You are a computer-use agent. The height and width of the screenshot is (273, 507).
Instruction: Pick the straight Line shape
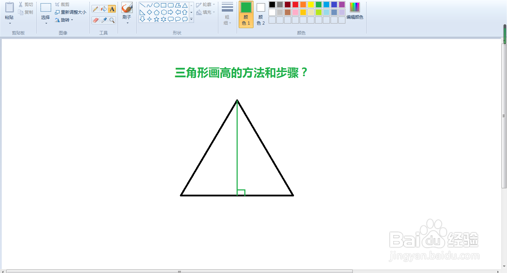142,5
